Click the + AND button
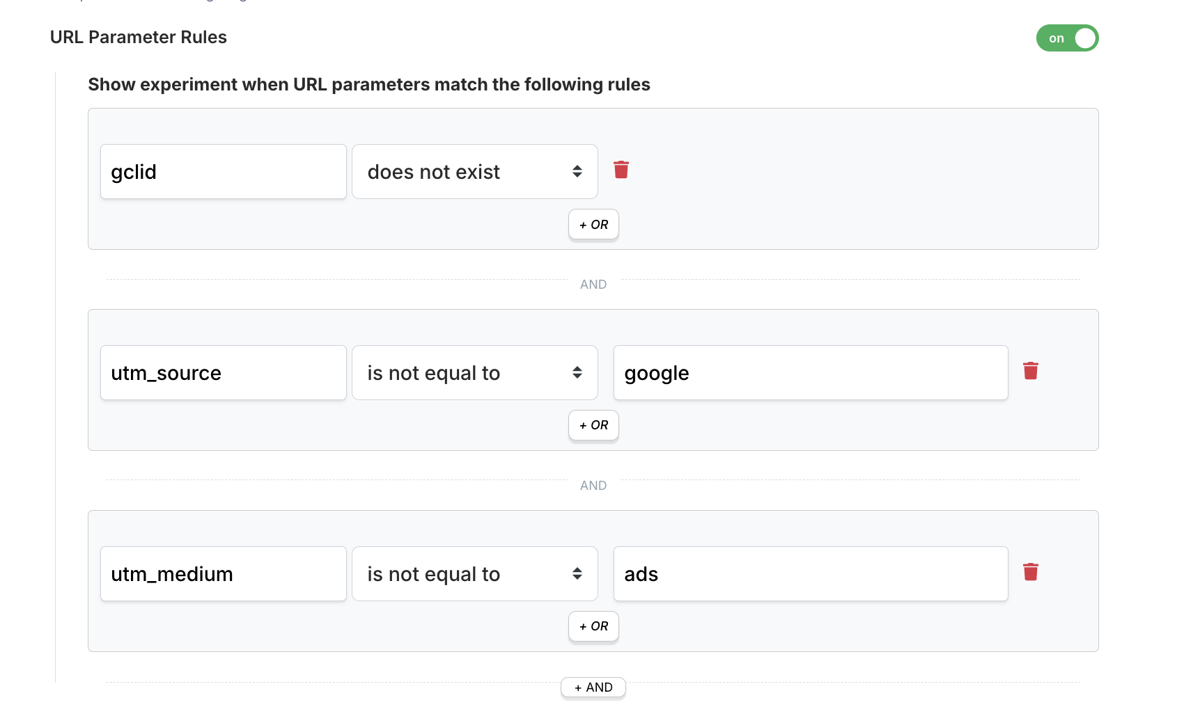 (593, 688)
